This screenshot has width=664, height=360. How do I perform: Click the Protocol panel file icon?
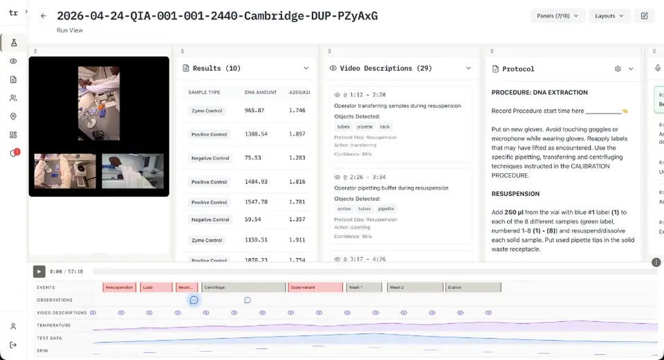coord(495,69)
